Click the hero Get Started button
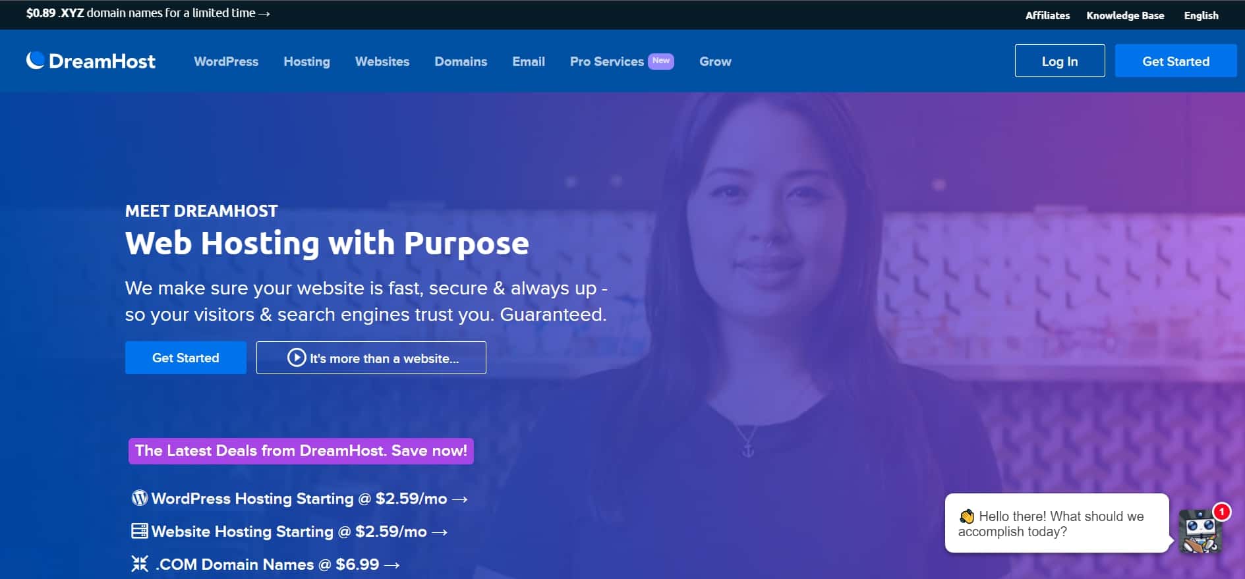The image size is (1245, 579). coord(186,358)
